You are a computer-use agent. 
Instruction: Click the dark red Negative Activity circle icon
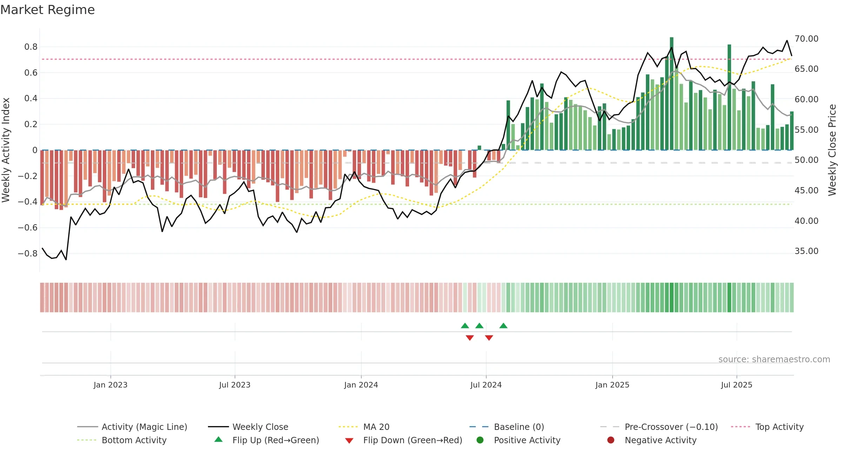point(611,440)
